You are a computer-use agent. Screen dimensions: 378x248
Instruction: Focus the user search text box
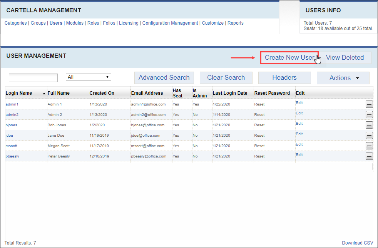(33, 78)
